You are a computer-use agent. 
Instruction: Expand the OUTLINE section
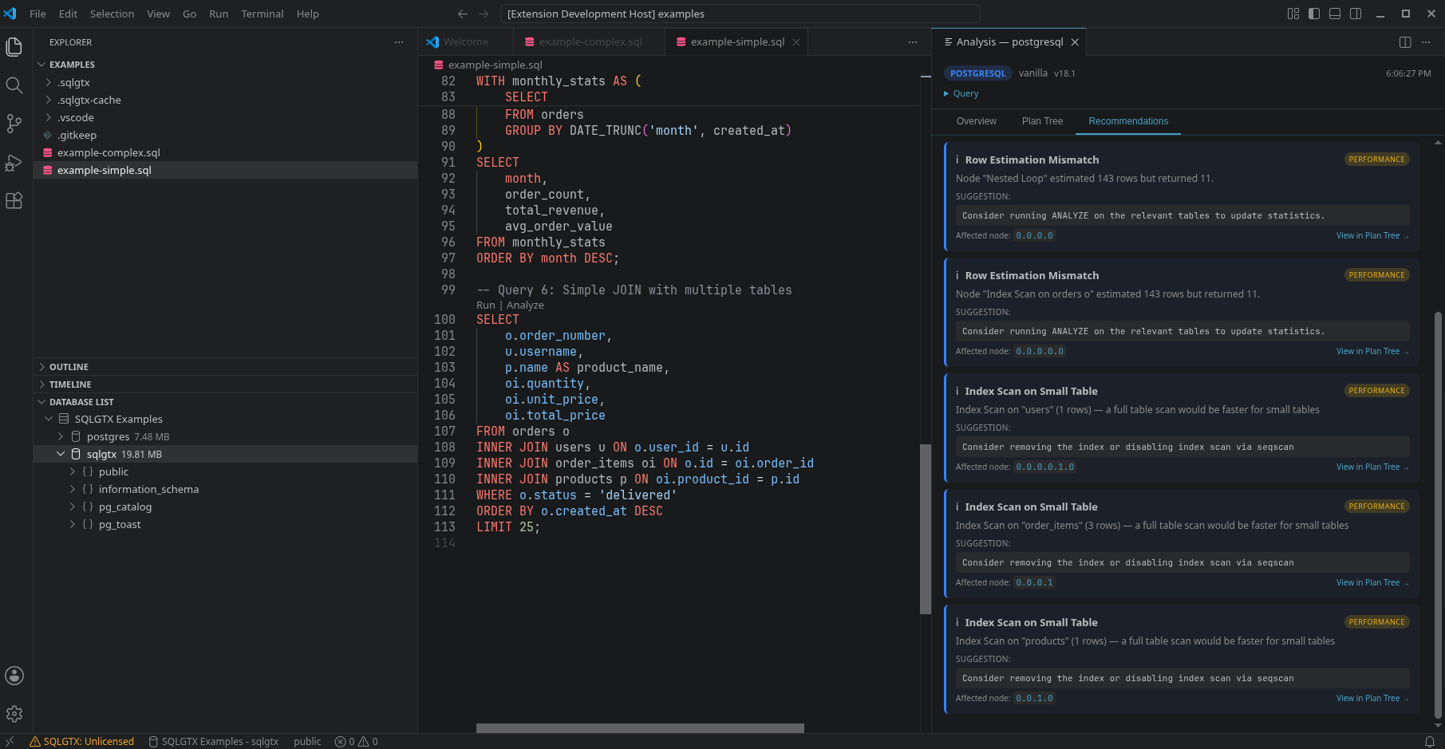coord(41,367)
